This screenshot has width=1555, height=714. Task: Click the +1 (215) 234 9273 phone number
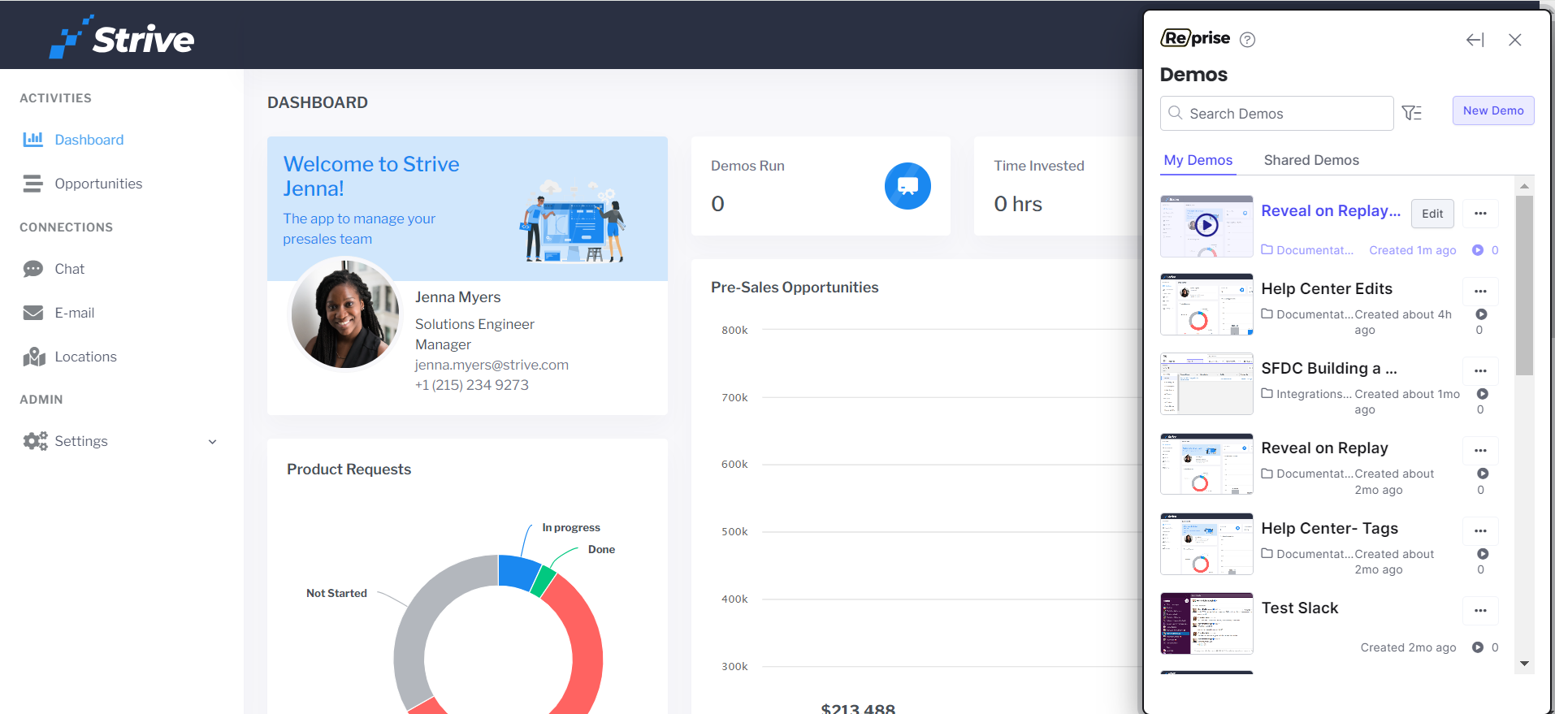(x=472, y=385)
